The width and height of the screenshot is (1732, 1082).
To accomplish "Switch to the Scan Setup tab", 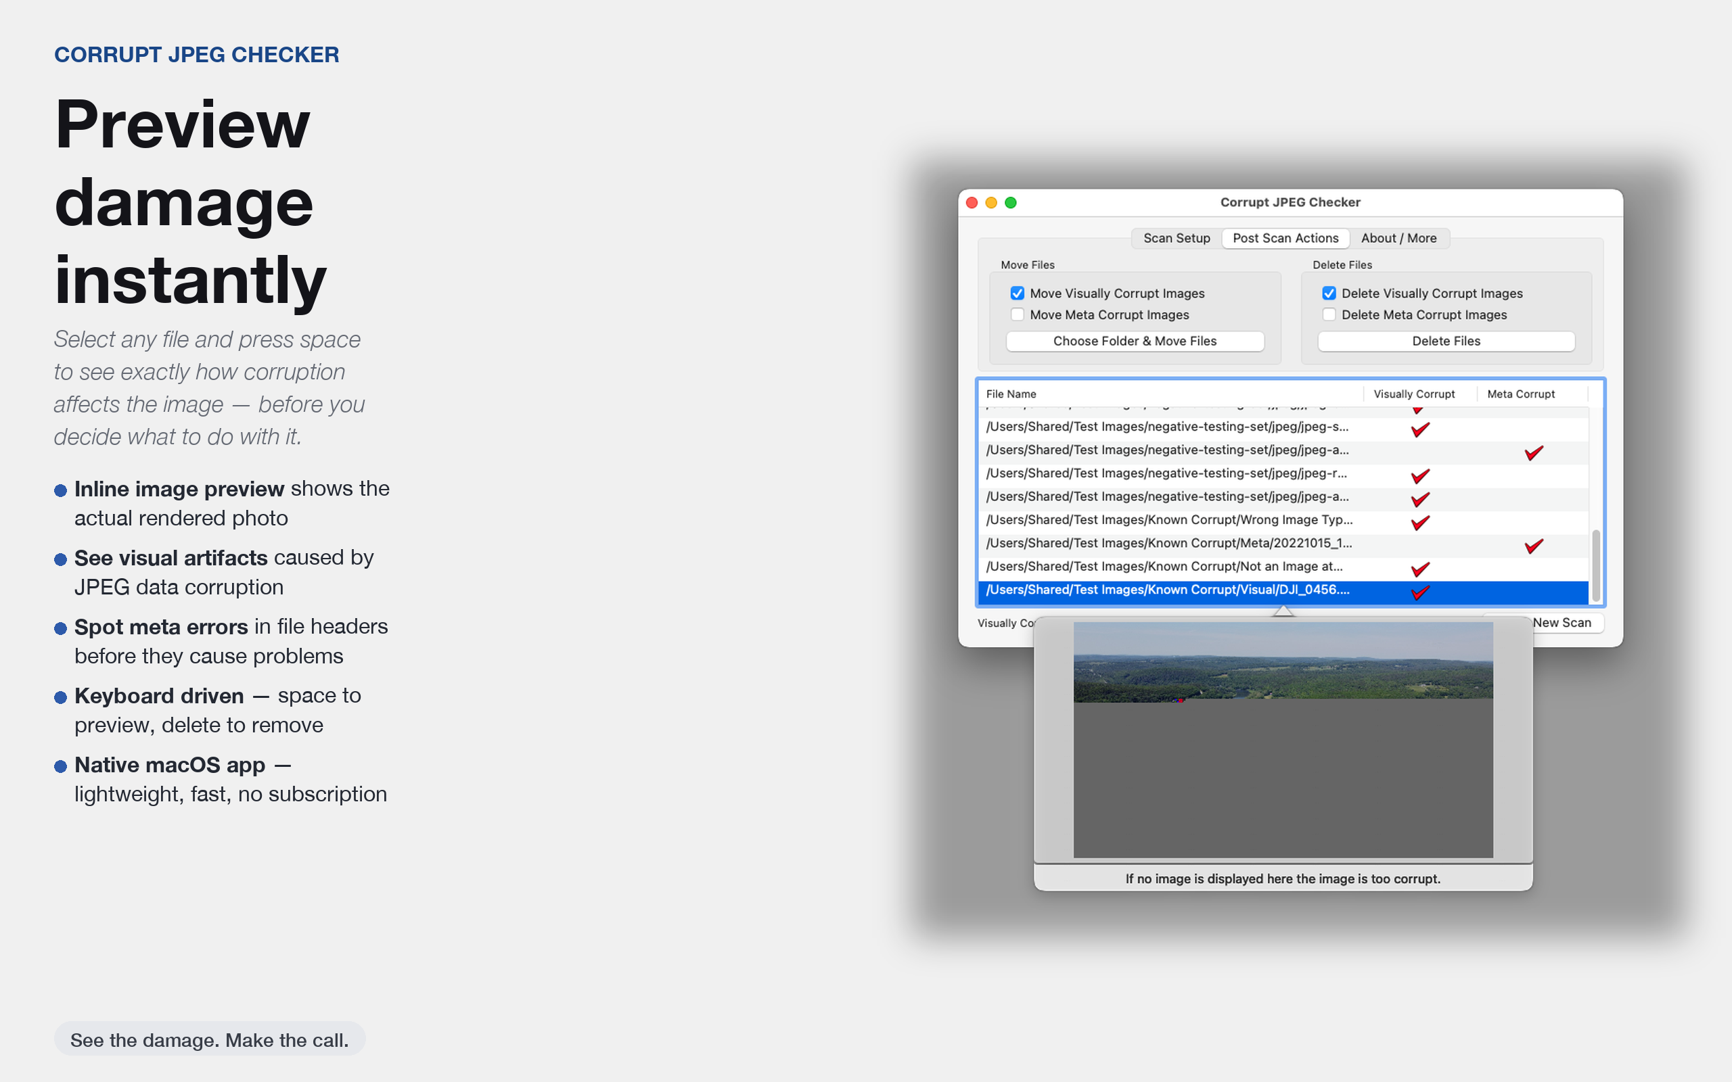I will click(1176, 238).
